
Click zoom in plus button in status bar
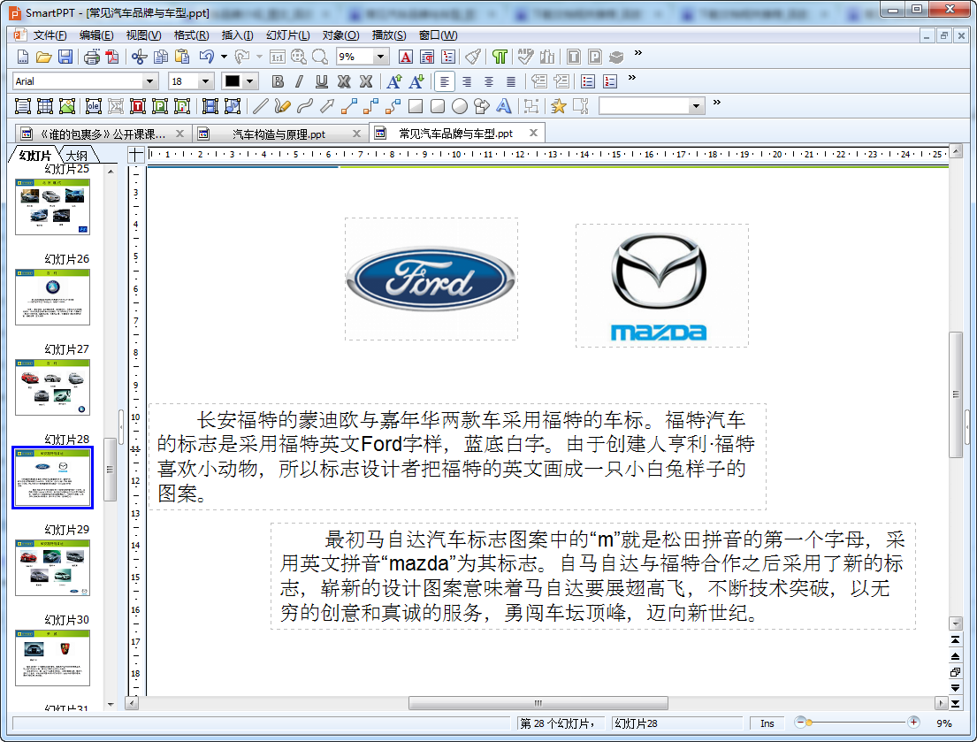(913, 723)
